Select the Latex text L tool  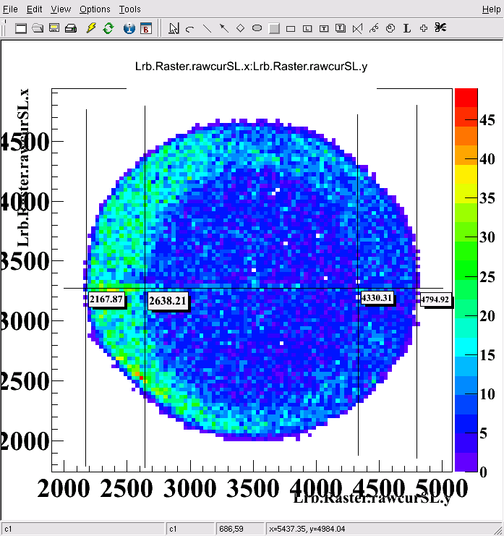(407, 28)
